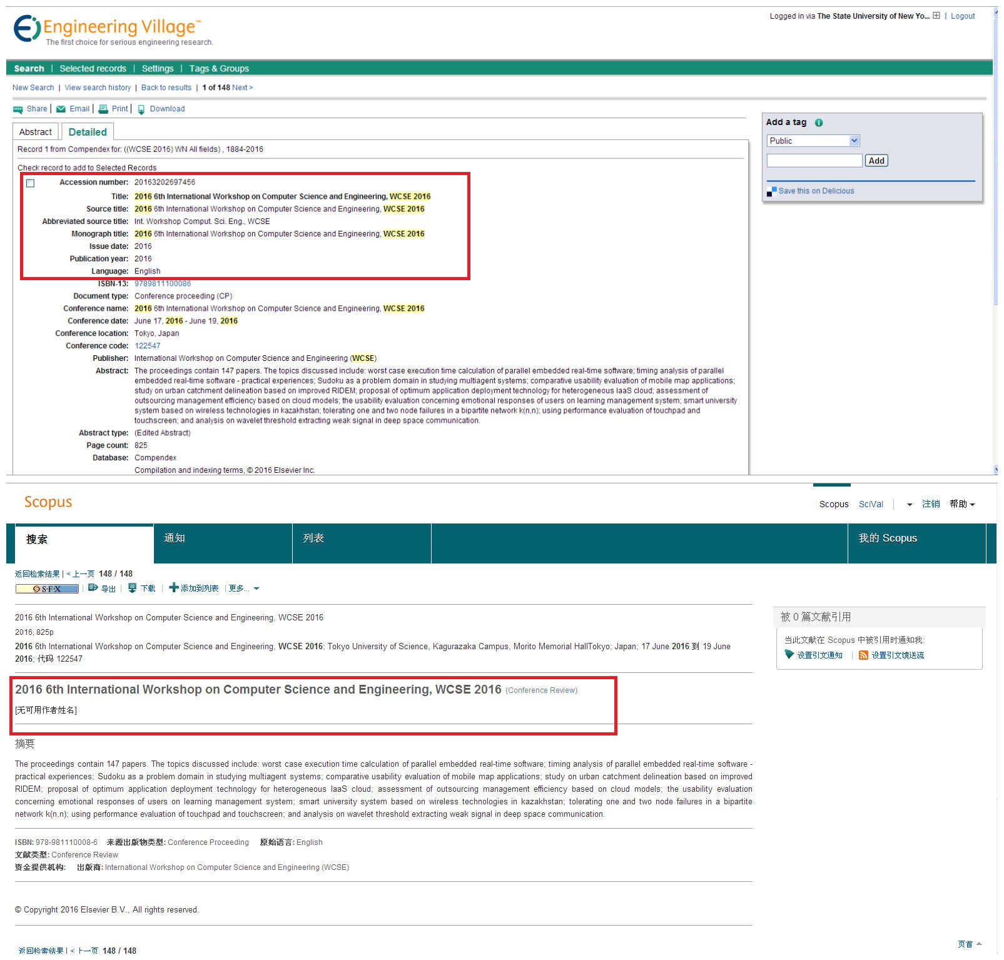The image size is (1004, 960).
Task: Click the Logout link
Action: [963, 16]
